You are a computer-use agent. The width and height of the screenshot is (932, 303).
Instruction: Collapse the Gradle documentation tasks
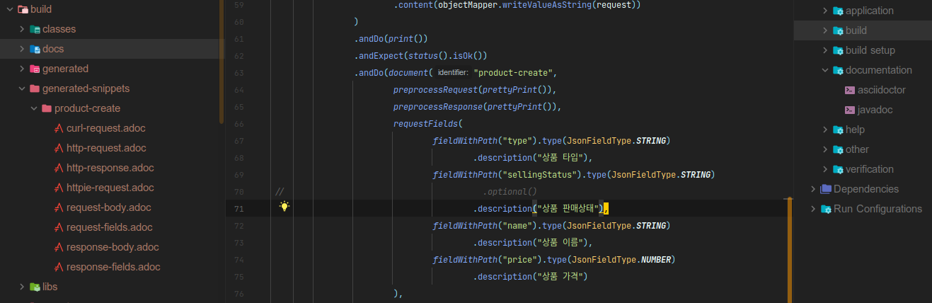pyautogui.click(x=825, y=70)
